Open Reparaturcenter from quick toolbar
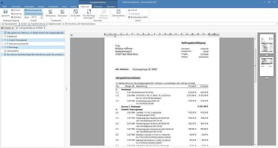278x148 pixels. pos(53,24)
